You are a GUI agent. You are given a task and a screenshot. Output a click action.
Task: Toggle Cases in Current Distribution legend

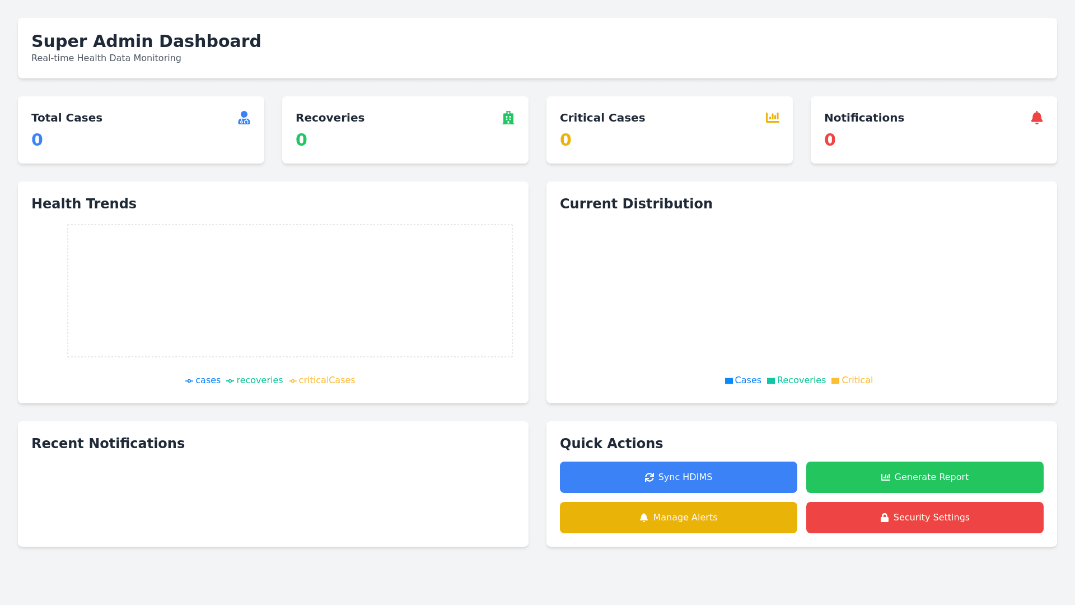pyautogui.click(x=743, y=380)
